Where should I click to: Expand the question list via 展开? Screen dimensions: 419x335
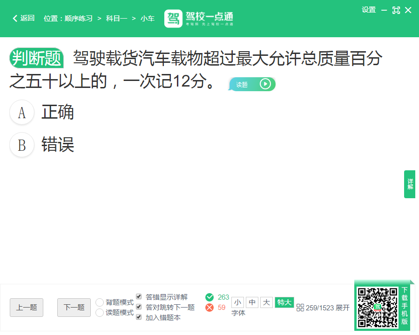click(x=343, y=308)
